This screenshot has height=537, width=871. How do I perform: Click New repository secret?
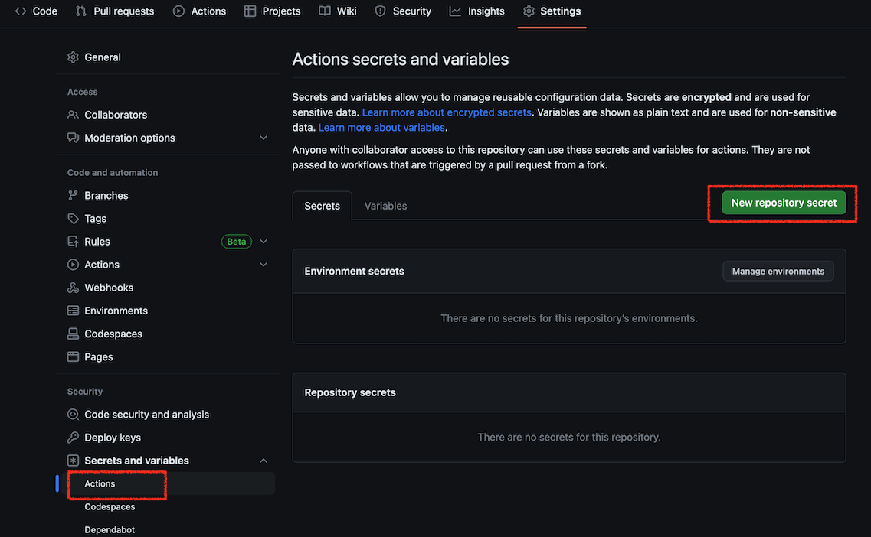782,202
